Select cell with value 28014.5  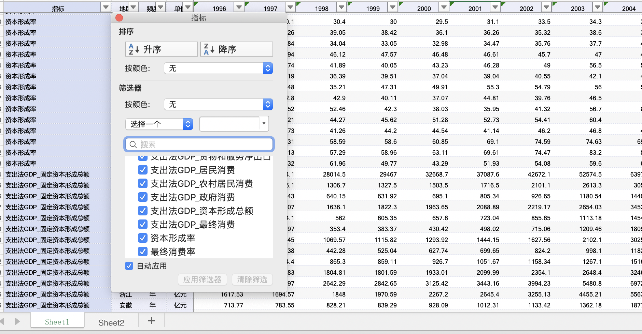click(x=334, y=174)
